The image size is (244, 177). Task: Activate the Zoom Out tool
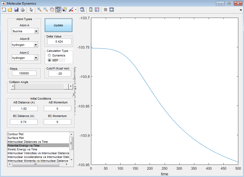tap(46, 10)
